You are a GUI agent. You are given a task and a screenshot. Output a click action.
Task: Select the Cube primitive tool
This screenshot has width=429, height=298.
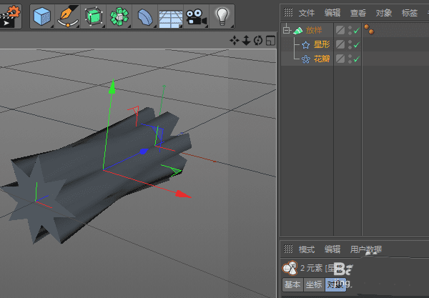pyautogui.click(x=44, y=15)
